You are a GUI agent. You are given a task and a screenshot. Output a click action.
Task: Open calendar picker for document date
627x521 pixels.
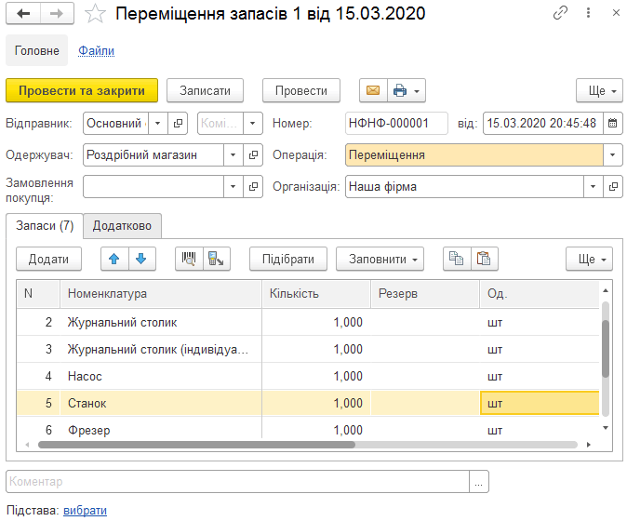coord(612,123)
